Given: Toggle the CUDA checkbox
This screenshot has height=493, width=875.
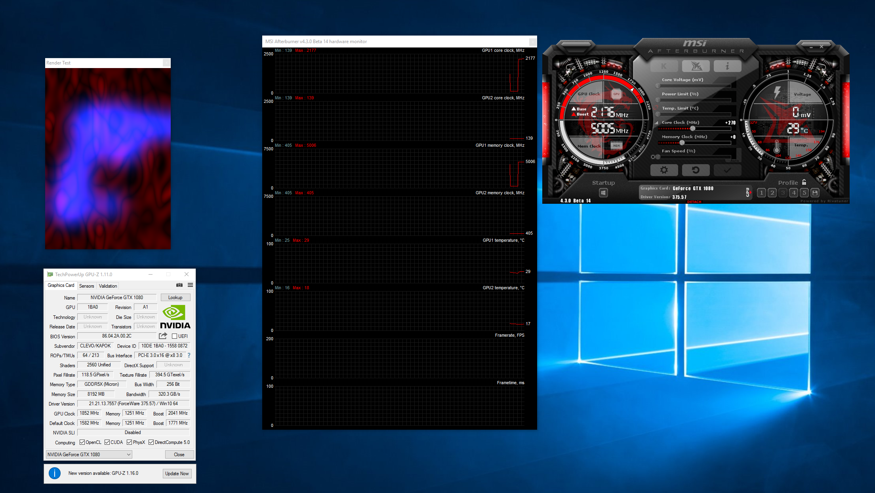Looking at the screenshot, I should click(x=107, y=442).
